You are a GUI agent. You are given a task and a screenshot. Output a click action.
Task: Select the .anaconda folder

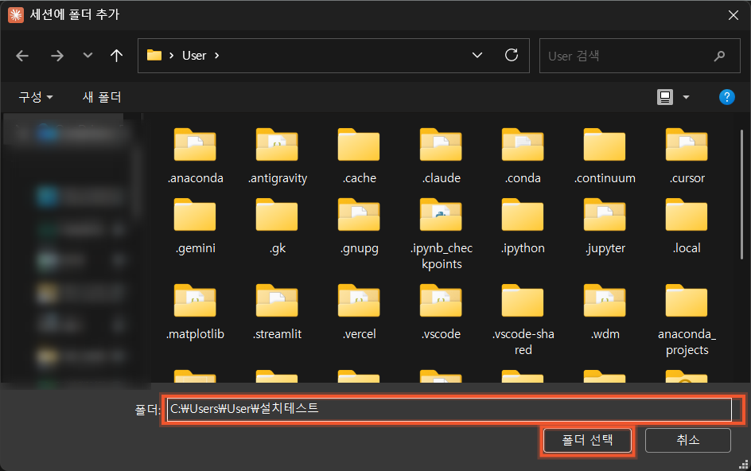tap(196, 156)
